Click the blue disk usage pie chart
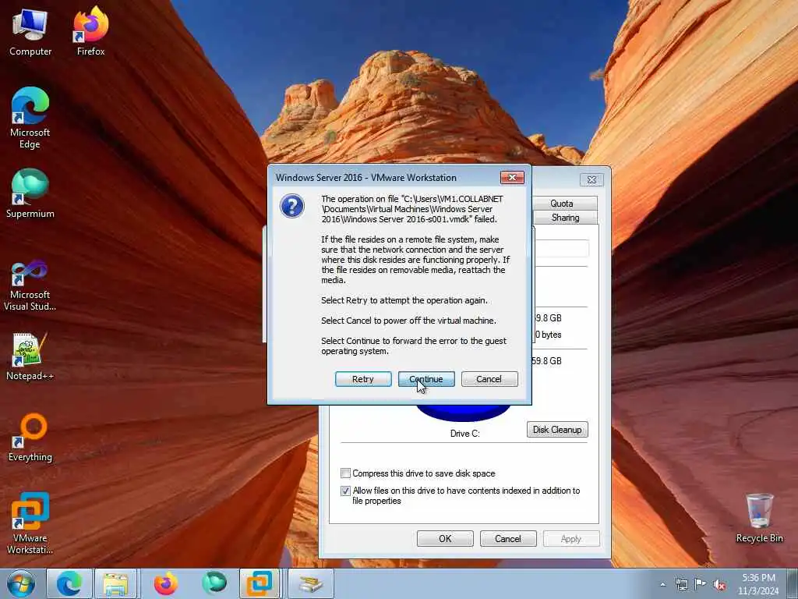This screenshot has height=599, width=798. pos(463,412)
